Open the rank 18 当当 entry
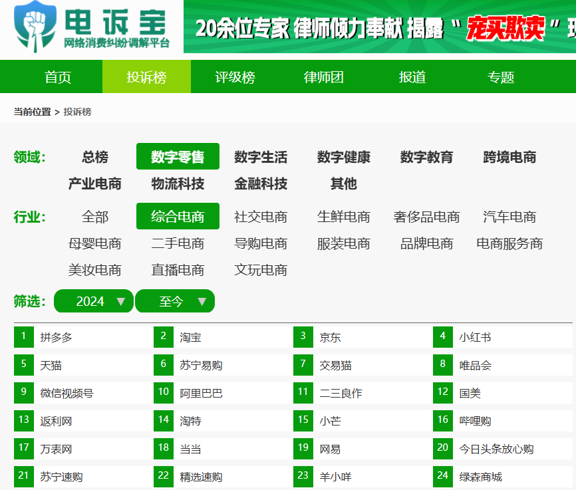Image resolution: width=576 pixels, height=490 pixels. tap(223, 449)
